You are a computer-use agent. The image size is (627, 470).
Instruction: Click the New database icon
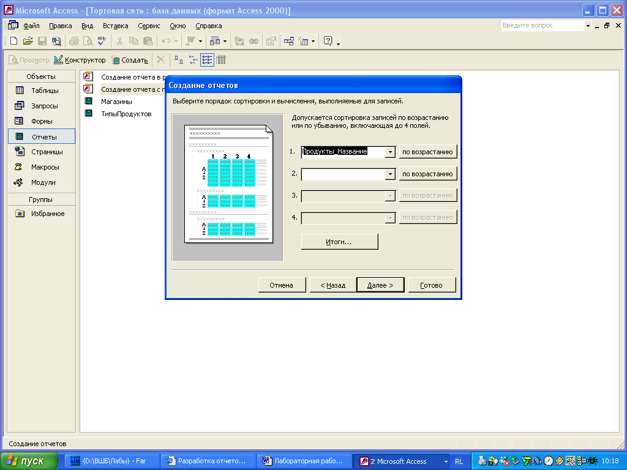click(13, 41)
